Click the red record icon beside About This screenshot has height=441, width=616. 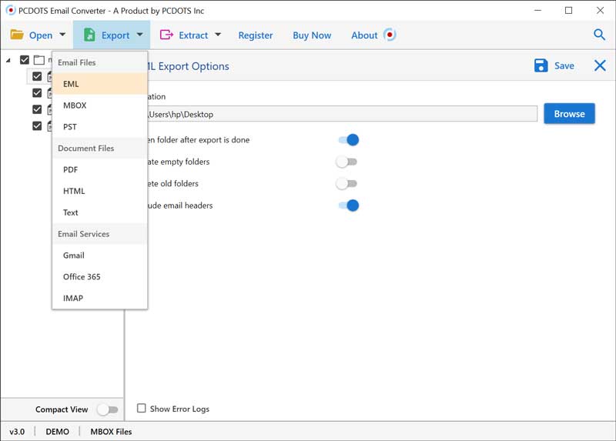pos(390,35)
